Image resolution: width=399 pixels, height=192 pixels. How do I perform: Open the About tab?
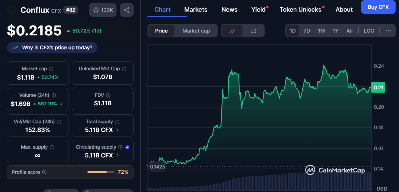[x=344, y=10]
